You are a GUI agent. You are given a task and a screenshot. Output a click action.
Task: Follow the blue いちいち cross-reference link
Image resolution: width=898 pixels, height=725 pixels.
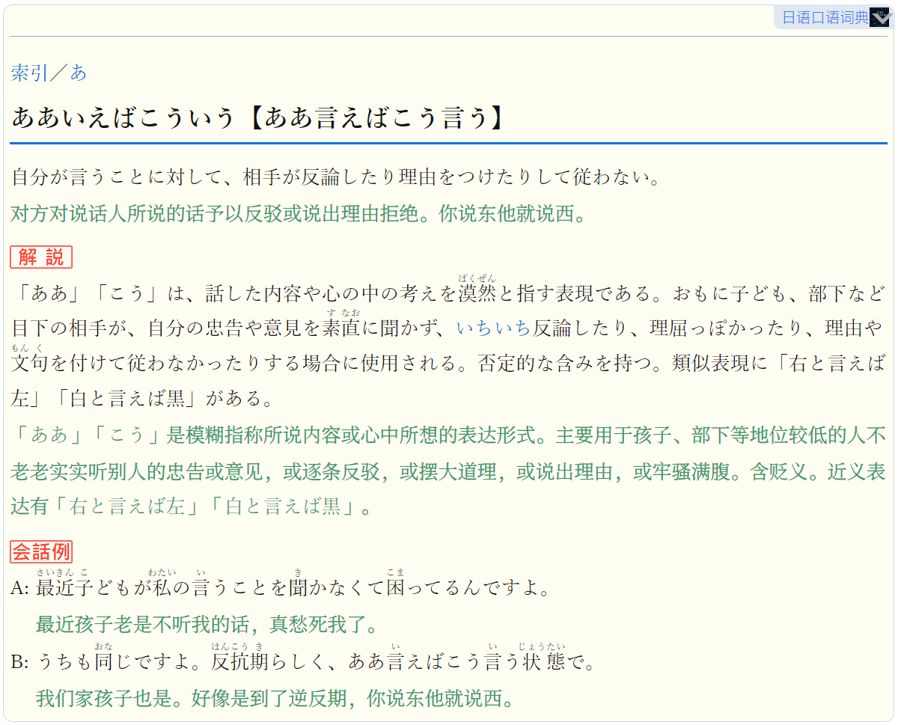pyautogui.click(x=494, y=328)
